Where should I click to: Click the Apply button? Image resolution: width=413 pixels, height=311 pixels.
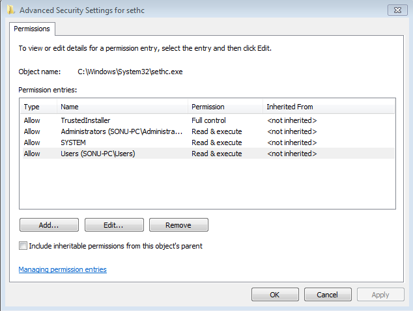[380, 295]
